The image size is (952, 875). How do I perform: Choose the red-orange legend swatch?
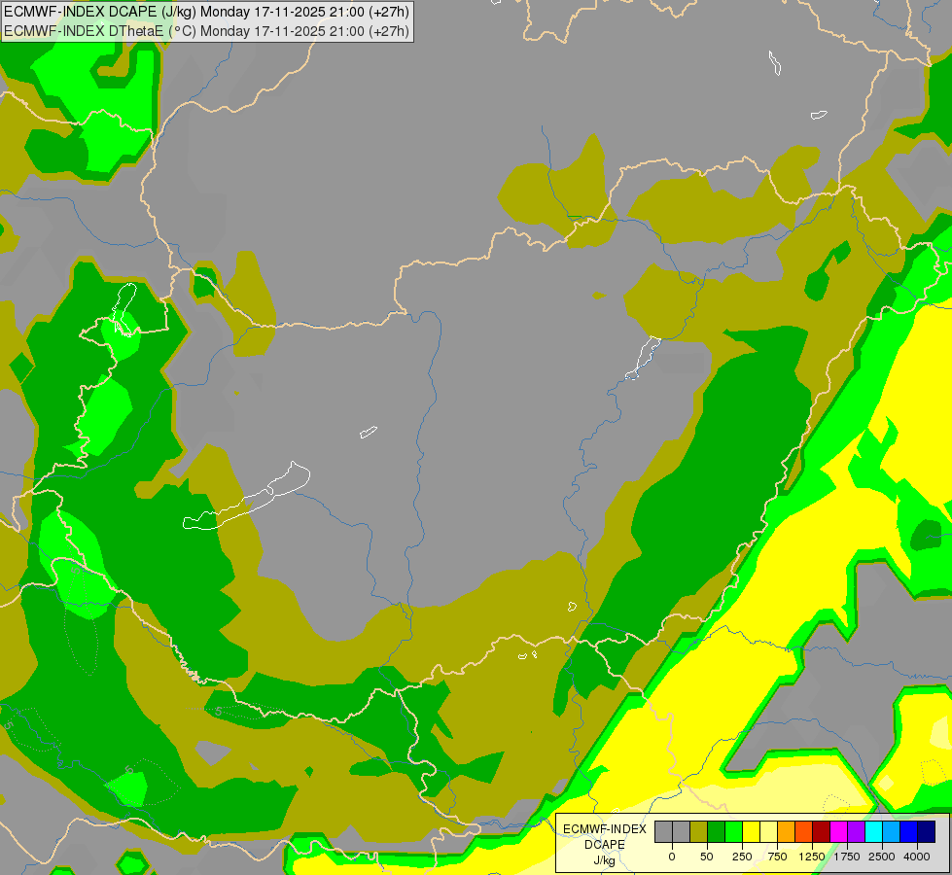click(804, 832)
